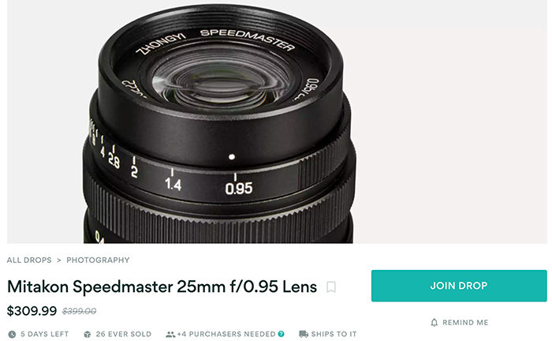The width and height of the screenshot is (552, 341).
Task: Click the box icon beside 26 Ever Sold
Action: point(88,335)
